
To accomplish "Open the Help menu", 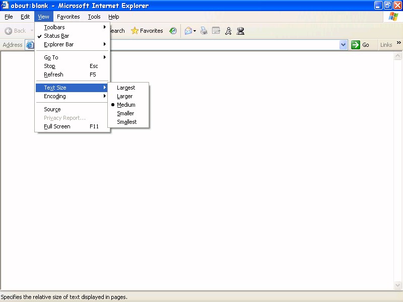I will point(114,17).
